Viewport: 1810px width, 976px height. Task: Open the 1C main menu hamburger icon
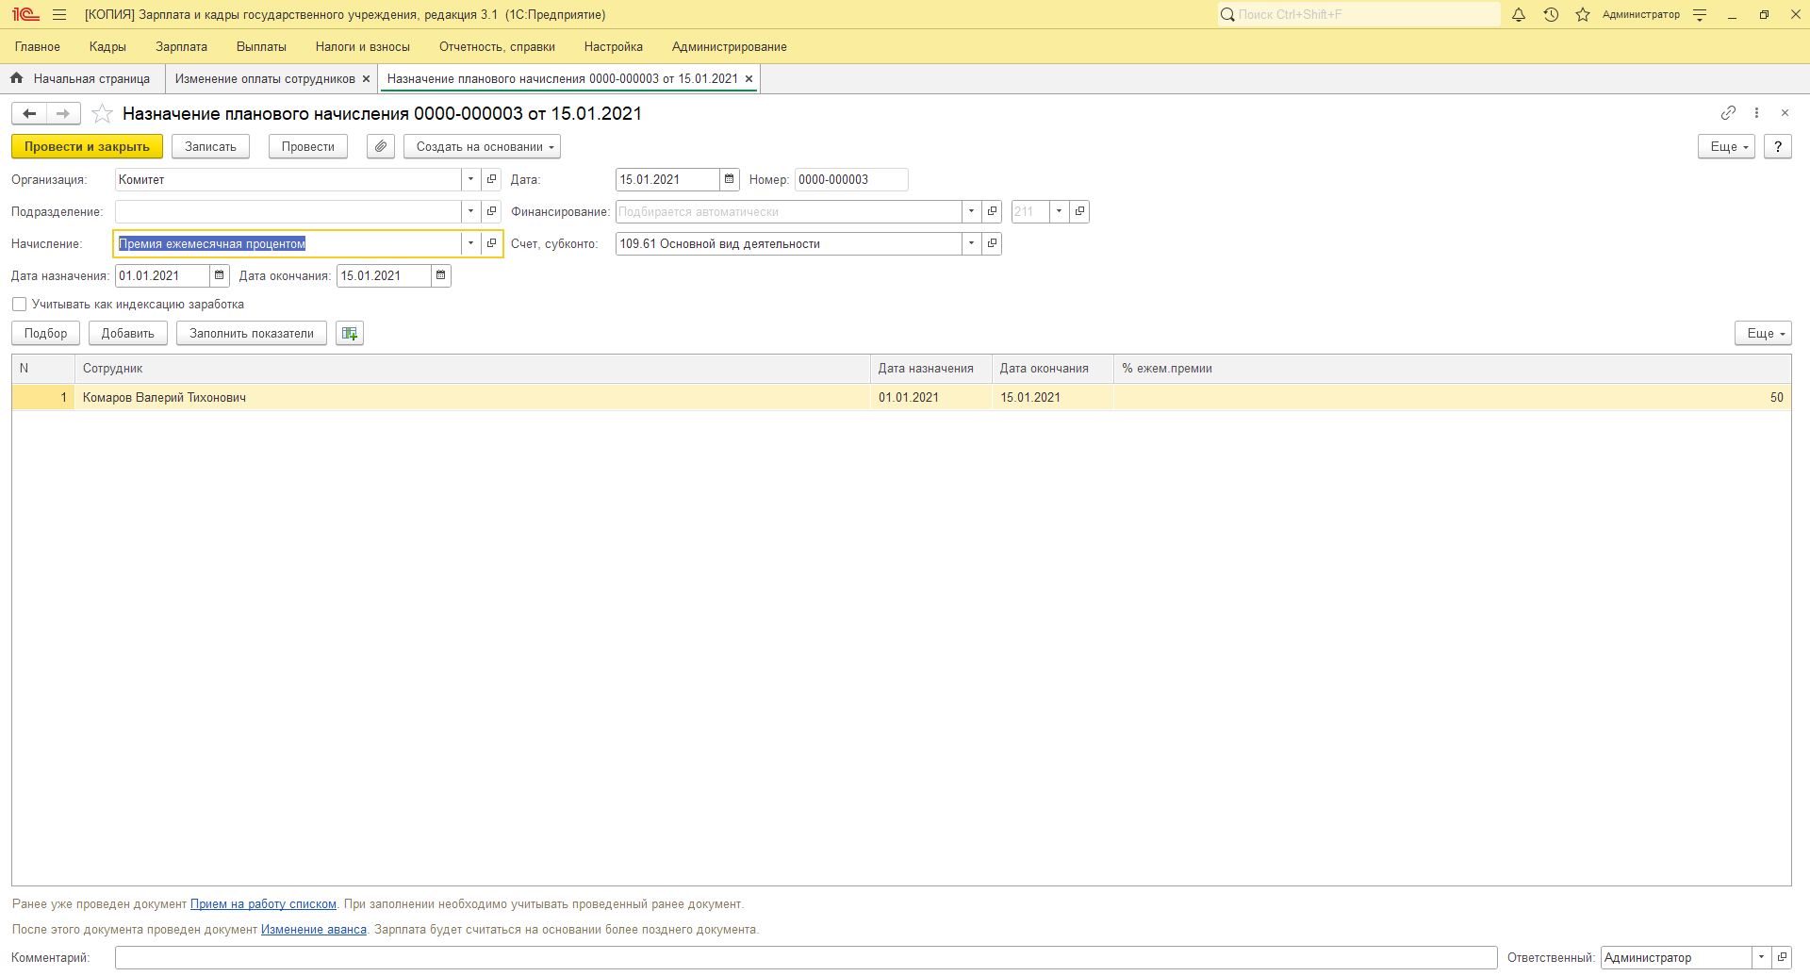(59, 15)
